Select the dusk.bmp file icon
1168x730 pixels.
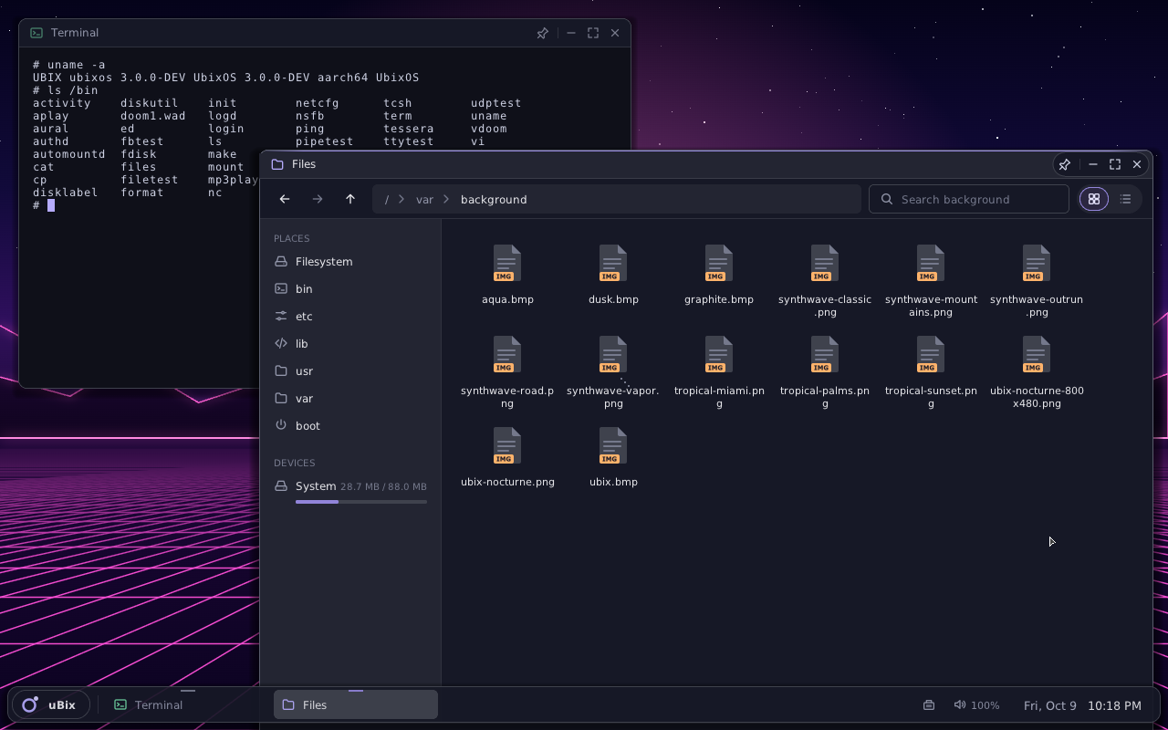pos(613,263)
